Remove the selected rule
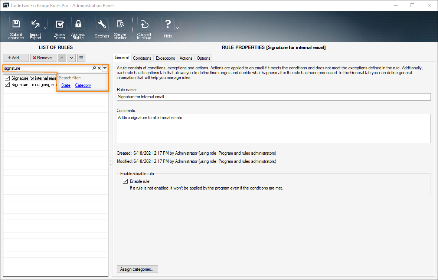 coord(43,58)
